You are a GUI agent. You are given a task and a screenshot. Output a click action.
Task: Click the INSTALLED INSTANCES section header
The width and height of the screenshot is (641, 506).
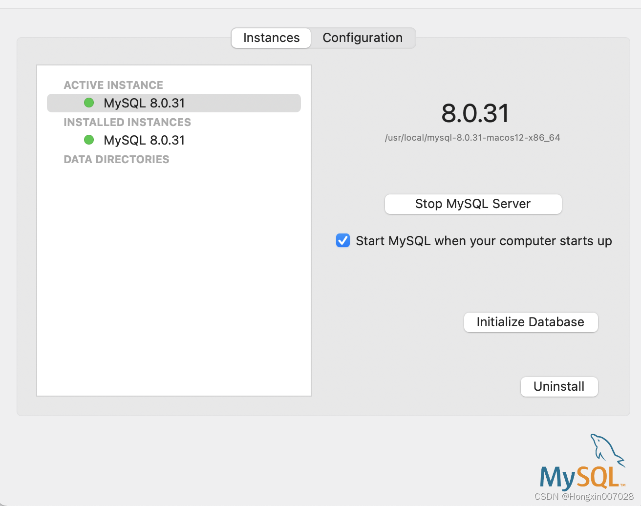point(127,122)
